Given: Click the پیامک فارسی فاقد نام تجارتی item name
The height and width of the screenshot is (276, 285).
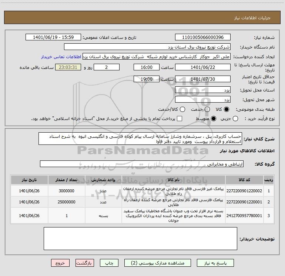Looking at the screenshot, I should (173, 202).
